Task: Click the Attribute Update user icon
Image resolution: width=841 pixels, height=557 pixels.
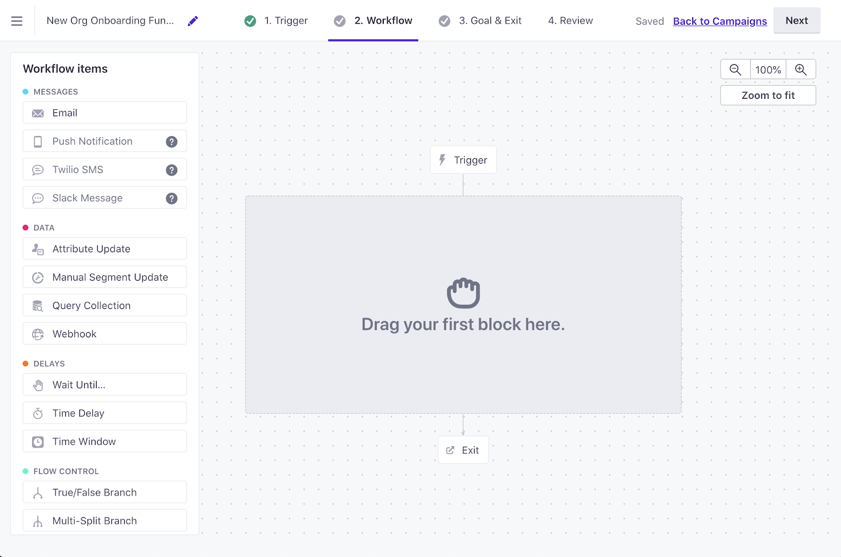Action: (38, 249)
